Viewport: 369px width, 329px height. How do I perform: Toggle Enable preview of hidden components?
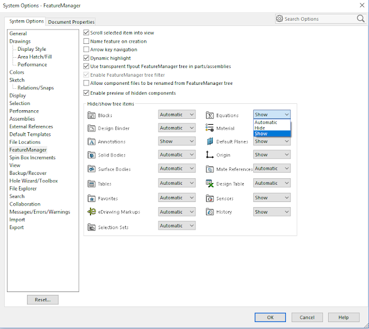(x=86, y=93)
